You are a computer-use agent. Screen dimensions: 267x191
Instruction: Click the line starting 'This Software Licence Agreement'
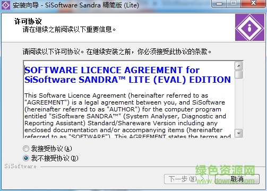point(116,95)
